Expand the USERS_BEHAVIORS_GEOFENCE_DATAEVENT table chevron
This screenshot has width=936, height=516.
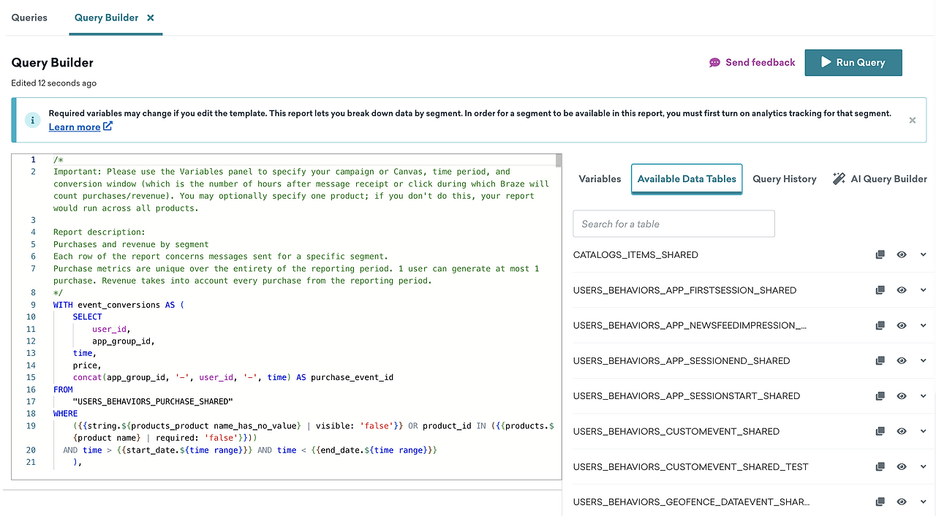[923, 502]
